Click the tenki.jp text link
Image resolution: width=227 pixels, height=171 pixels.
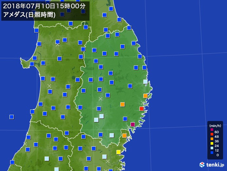215,165
